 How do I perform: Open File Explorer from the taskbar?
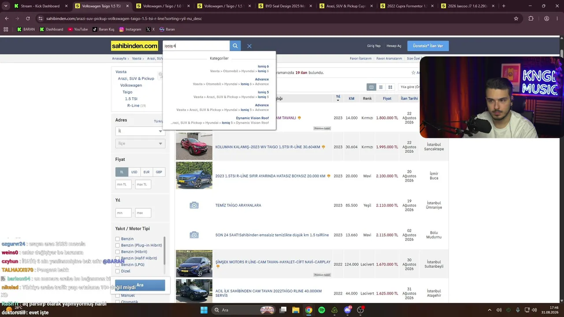coord(296,310)
